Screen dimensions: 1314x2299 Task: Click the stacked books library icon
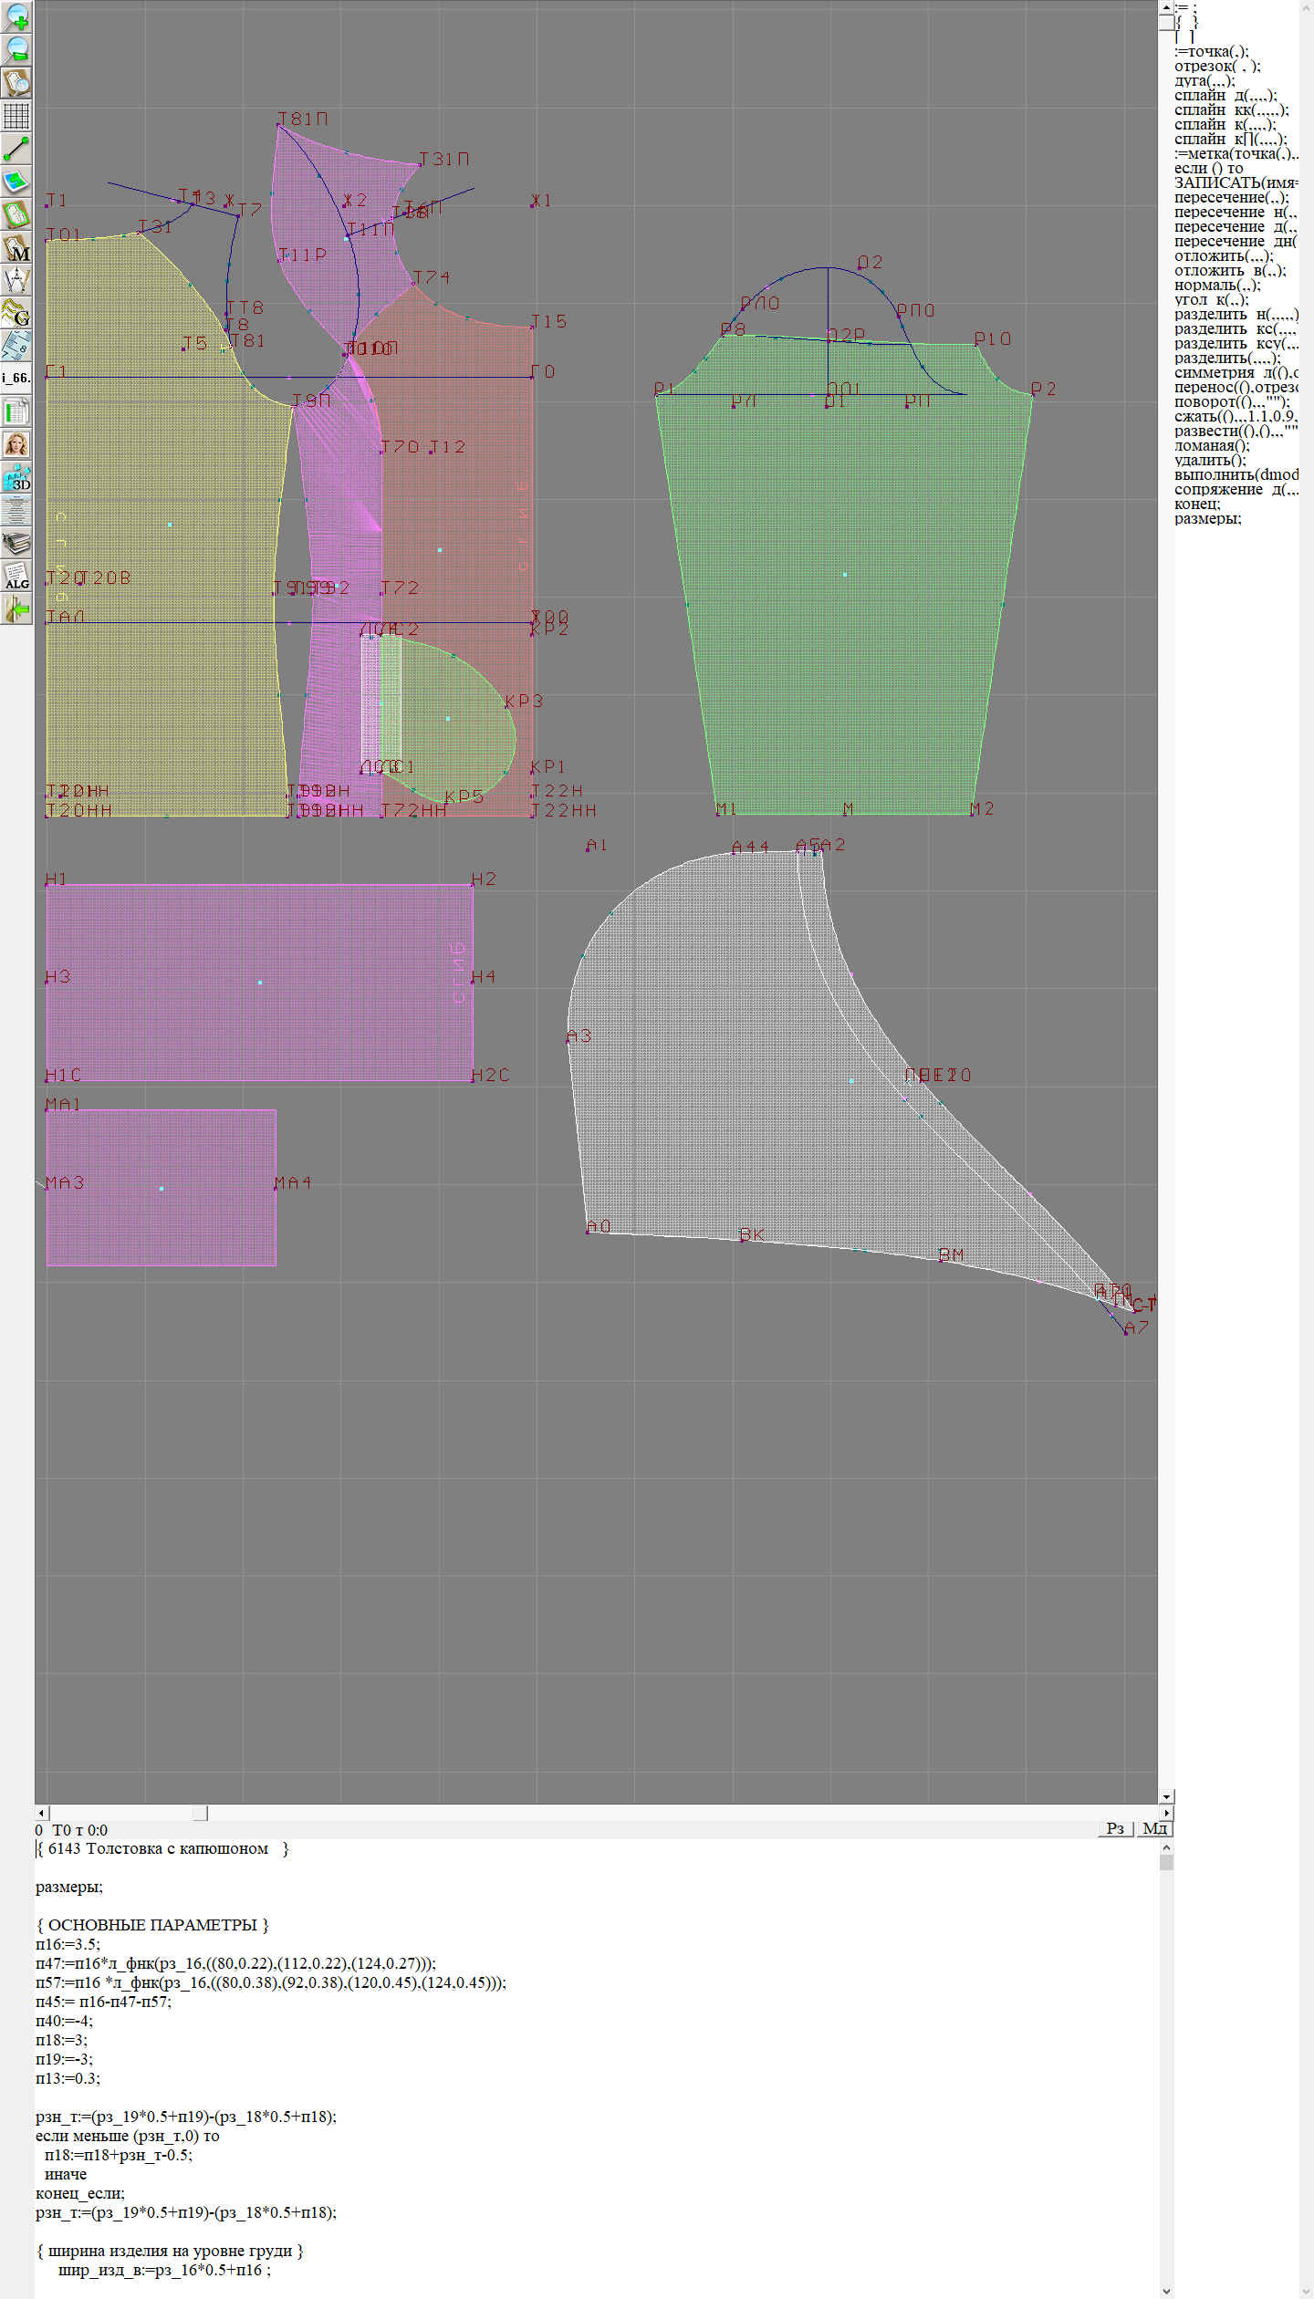pos(16,544)
